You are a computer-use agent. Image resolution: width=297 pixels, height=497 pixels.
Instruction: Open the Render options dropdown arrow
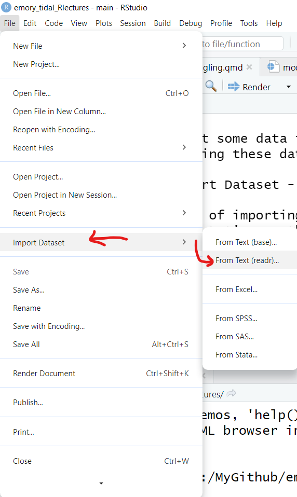pyautogui.click(x=289, y=87)
